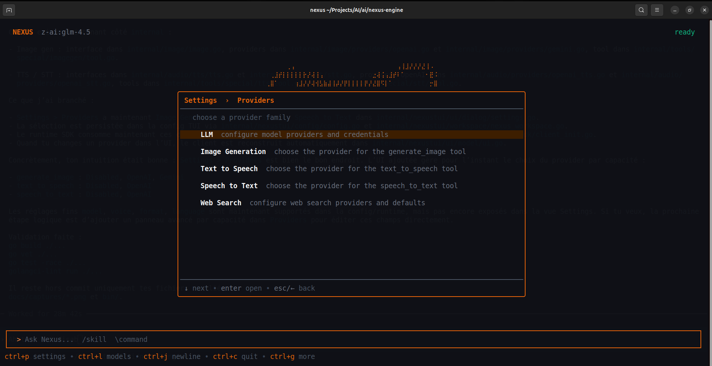The image size is (712, 366).
Task: Click the NEXUS logo label
Action: pos(23,32)
